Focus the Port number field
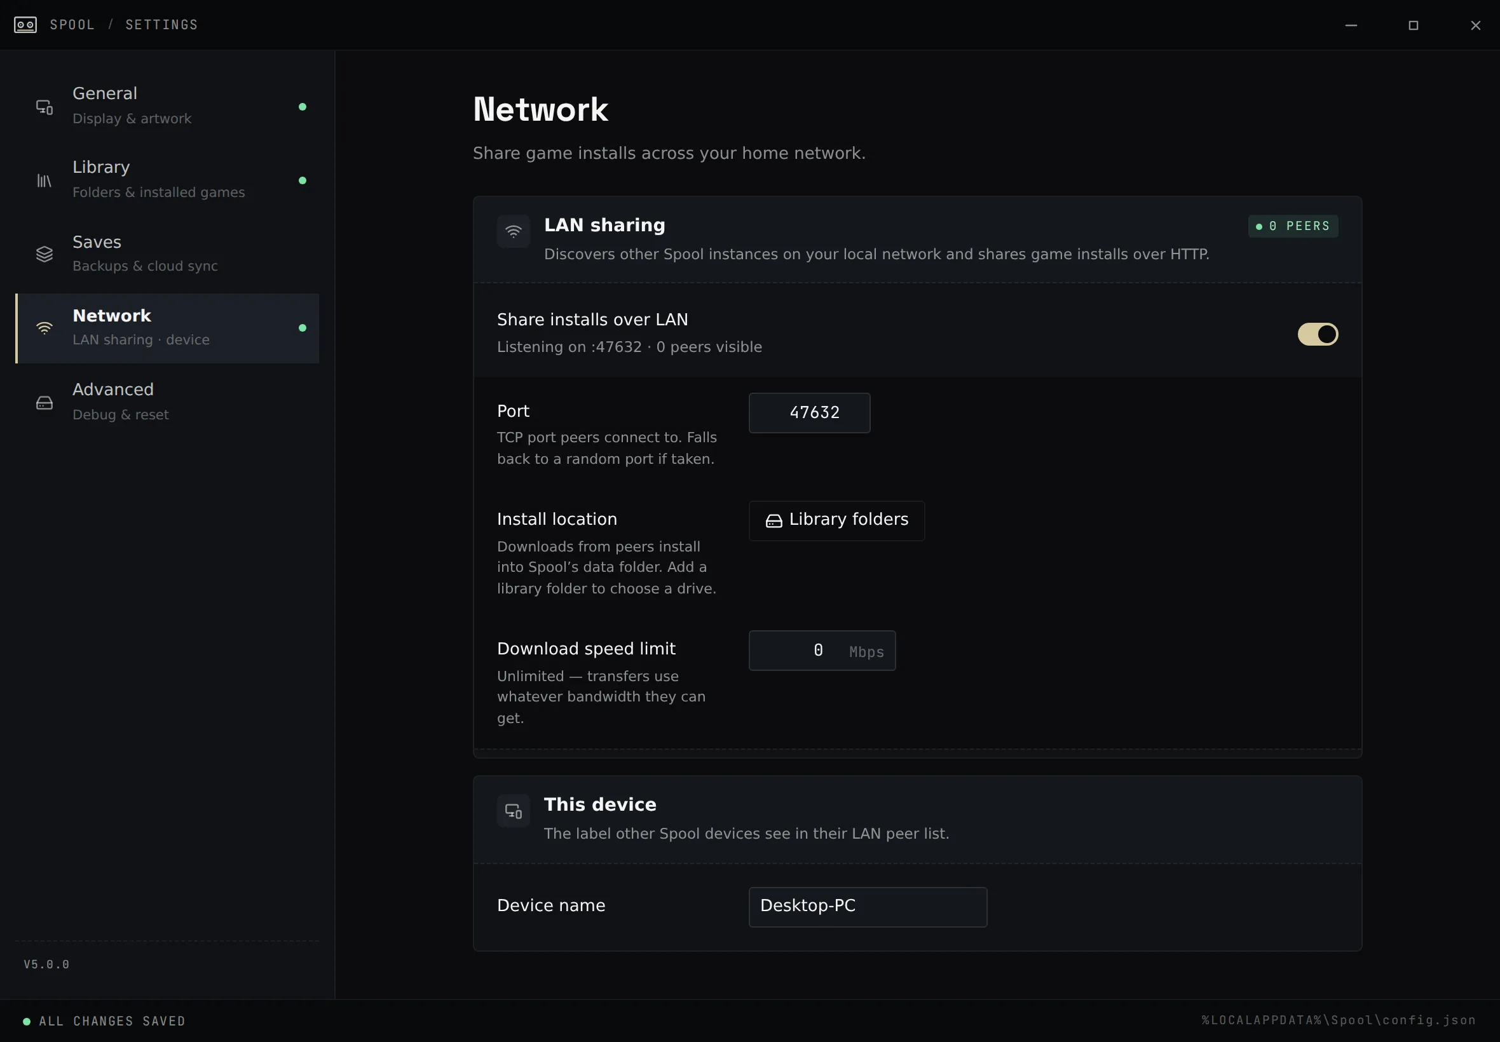Viewport: 1500px width, 1042px height. coord(809,412)
